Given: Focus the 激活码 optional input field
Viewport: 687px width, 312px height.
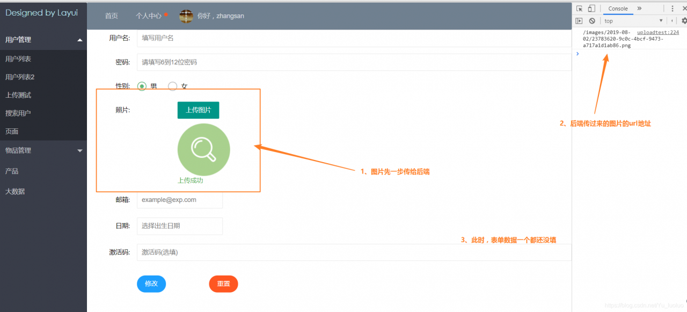Looking at the screenshot, I should tap(354, 252).
